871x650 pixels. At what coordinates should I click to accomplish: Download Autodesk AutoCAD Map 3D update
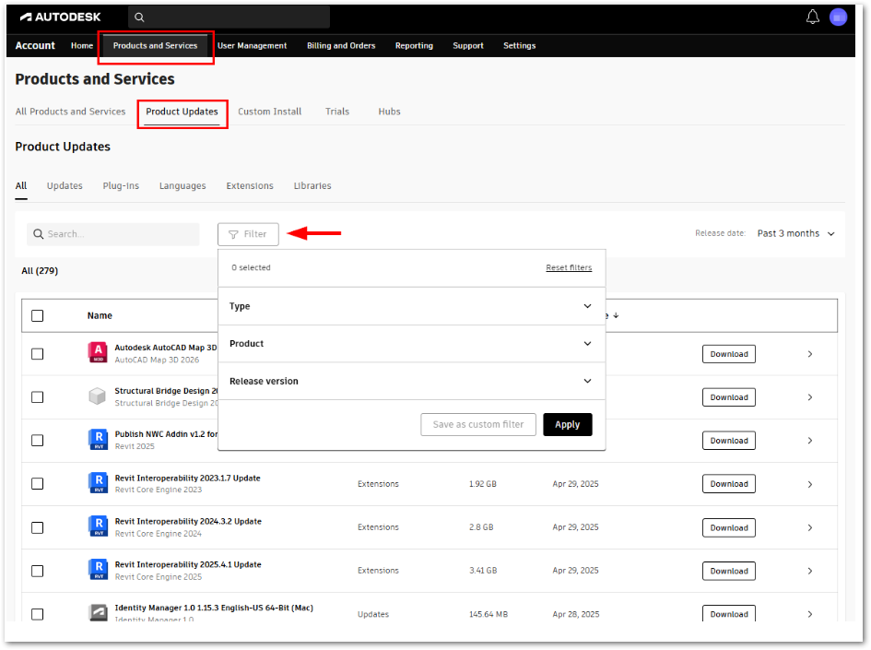click(729, 354)
